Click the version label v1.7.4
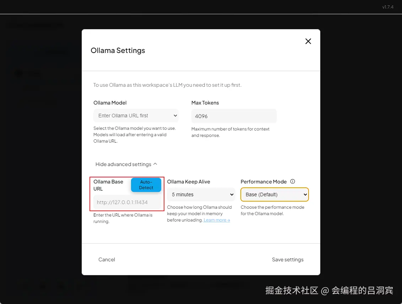Screen dimensions: 402x304 pyautogui.click(x=388, y=7)
